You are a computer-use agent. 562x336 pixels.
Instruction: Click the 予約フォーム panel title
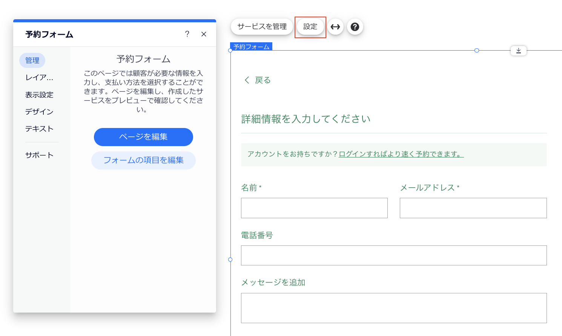point(49,34)
